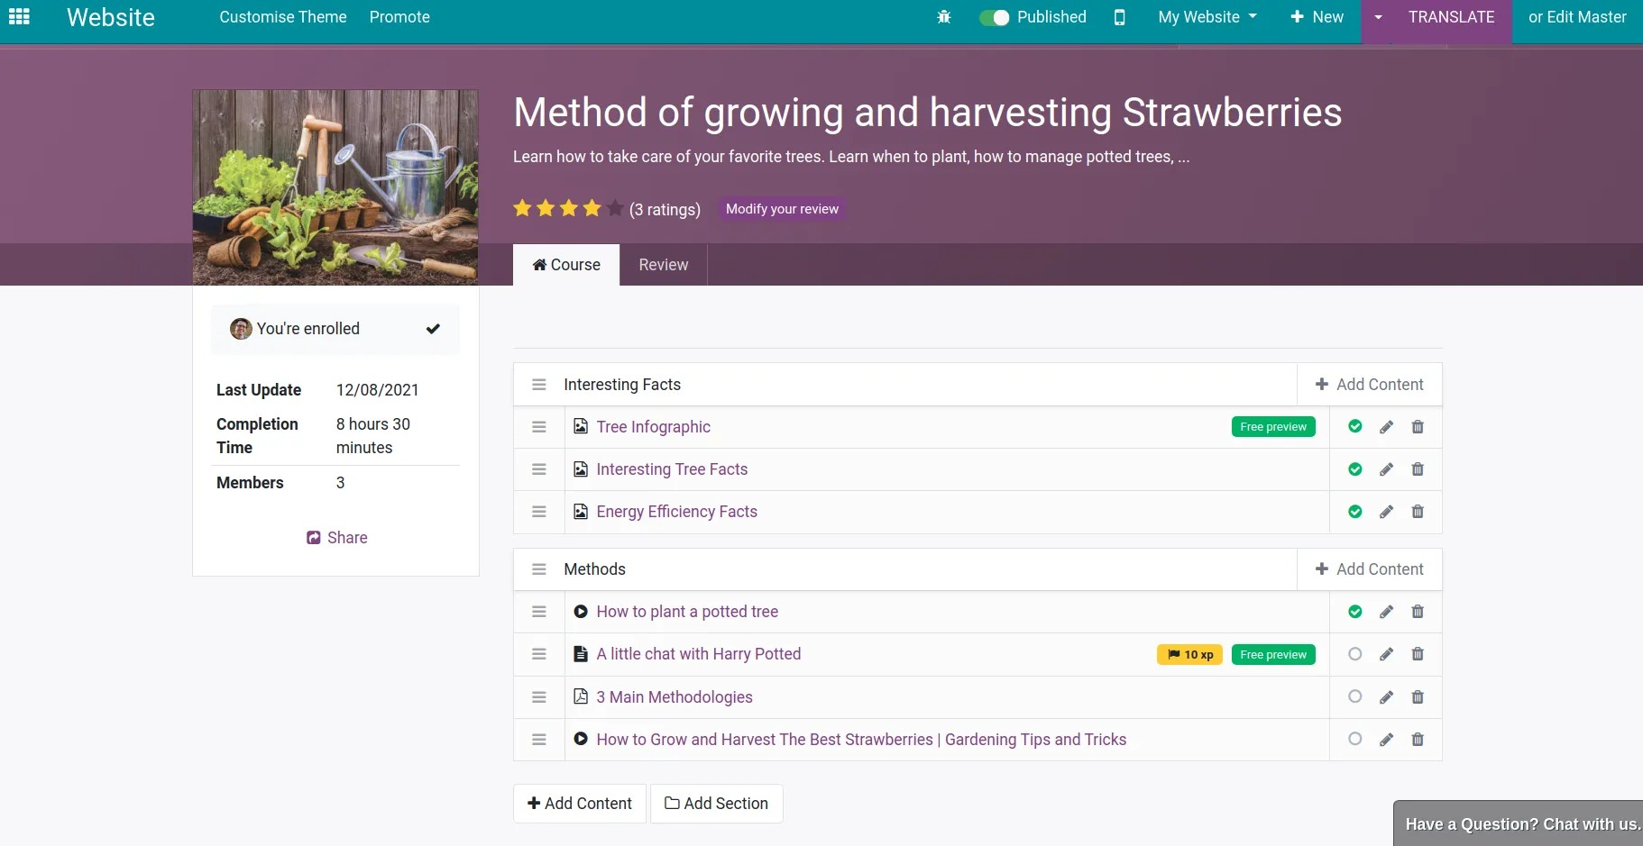Edit A little chat with Harry Potted
1643x846 pixels.
click(1386, 654)
